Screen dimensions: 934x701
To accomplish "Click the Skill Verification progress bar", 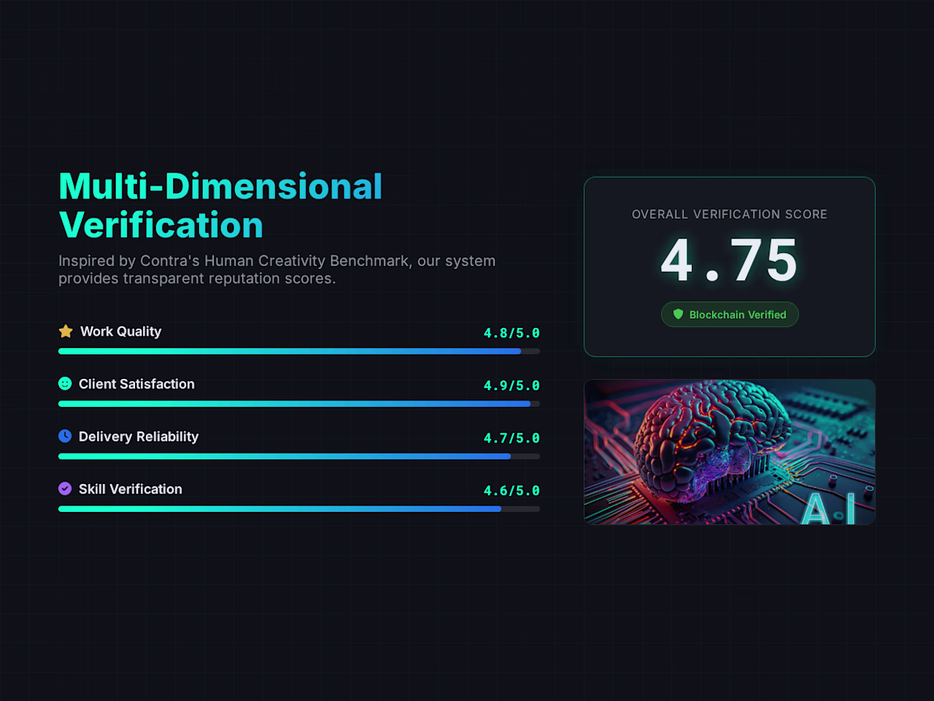I will (x=299, y=509).
